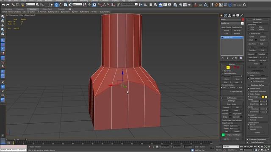Screen dimensions: 271x152
Task: Open the Populate ribbon tab
Action: [61, 9]
